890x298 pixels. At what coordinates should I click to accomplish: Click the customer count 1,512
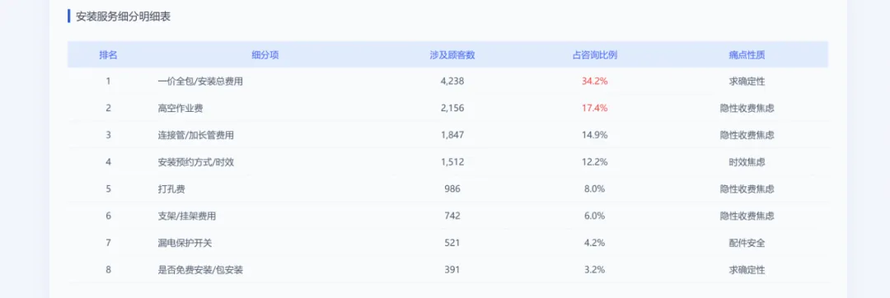tap(452, 162)
